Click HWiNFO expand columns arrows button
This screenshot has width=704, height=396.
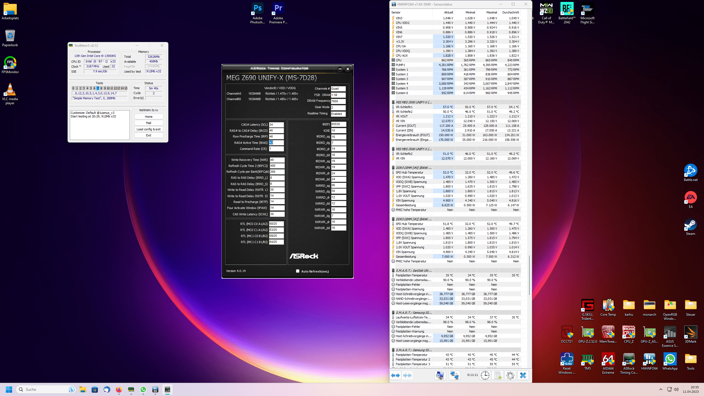[x=396, y=375]
